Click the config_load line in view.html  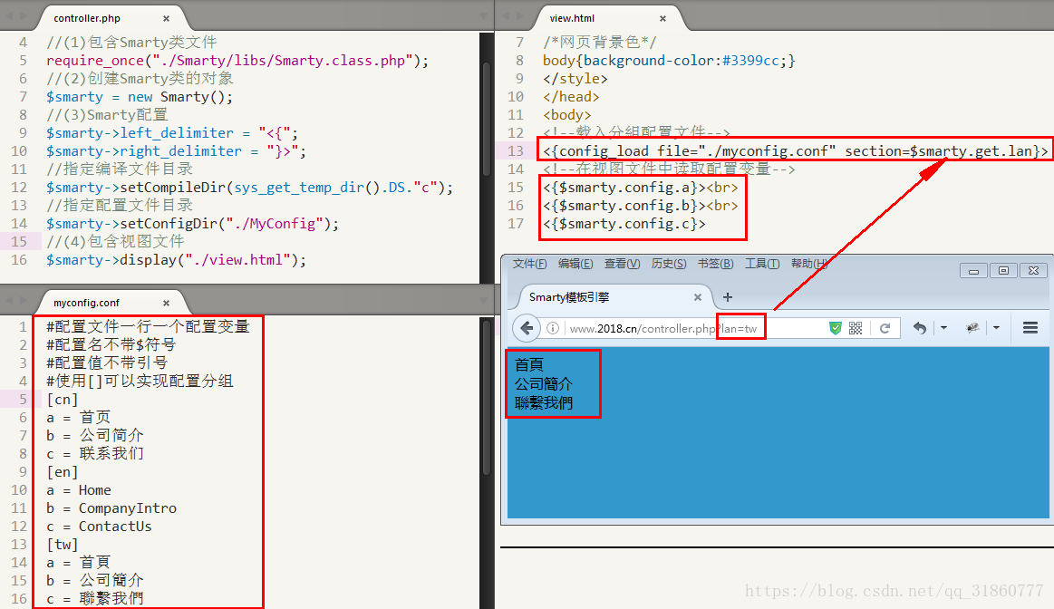795,151
